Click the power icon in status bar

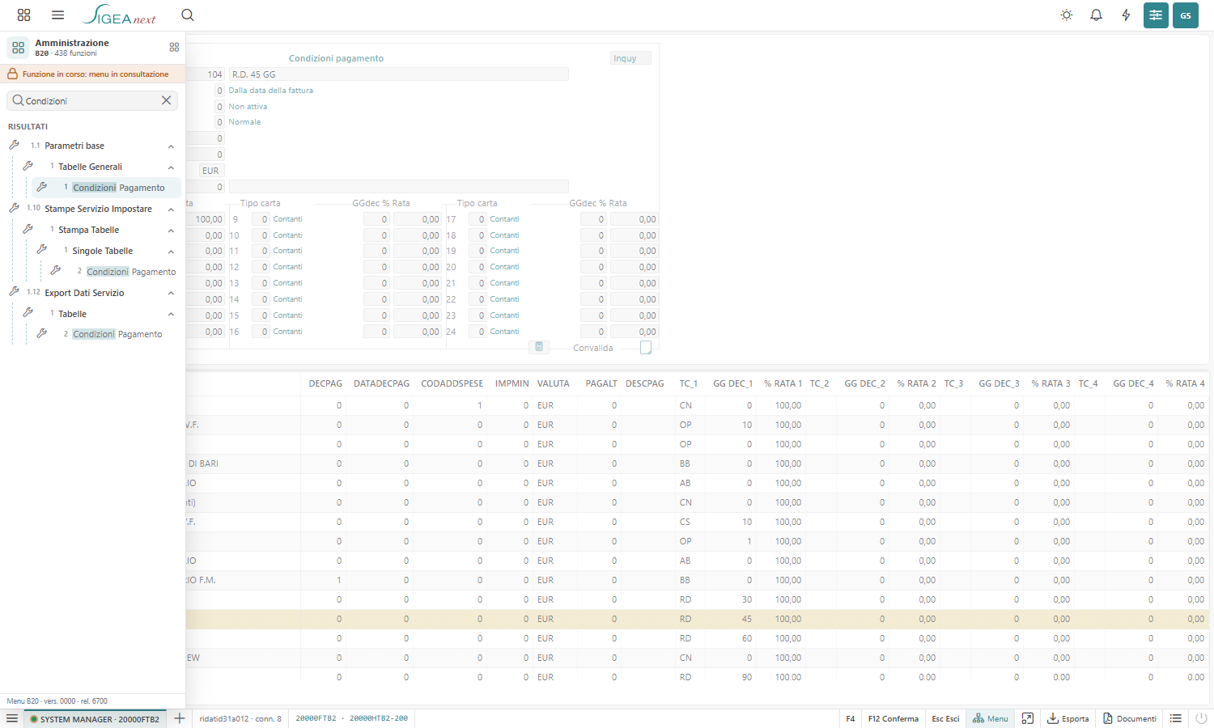point(1201,718)
